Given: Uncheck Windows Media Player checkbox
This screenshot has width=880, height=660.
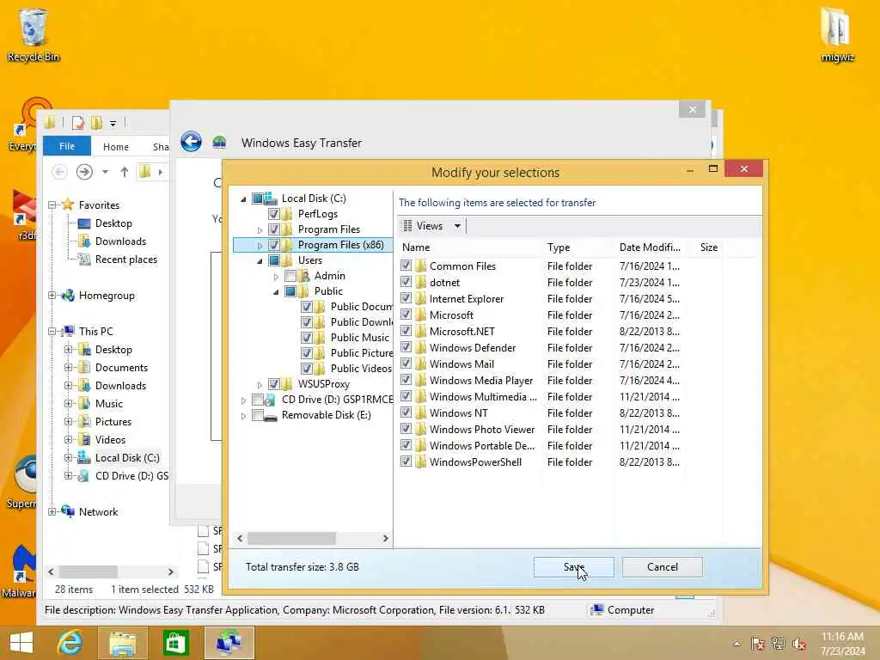Looking at the screenshot, I should [x=406, y=379].
